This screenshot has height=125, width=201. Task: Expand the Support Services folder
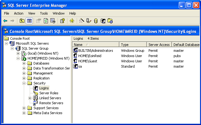pyautogui.click(x=24, y=108)
